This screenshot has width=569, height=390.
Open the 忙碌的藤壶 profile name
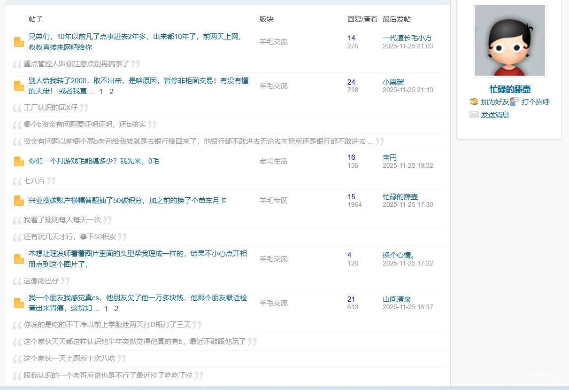pyautogui.click(x=509, y=89)
